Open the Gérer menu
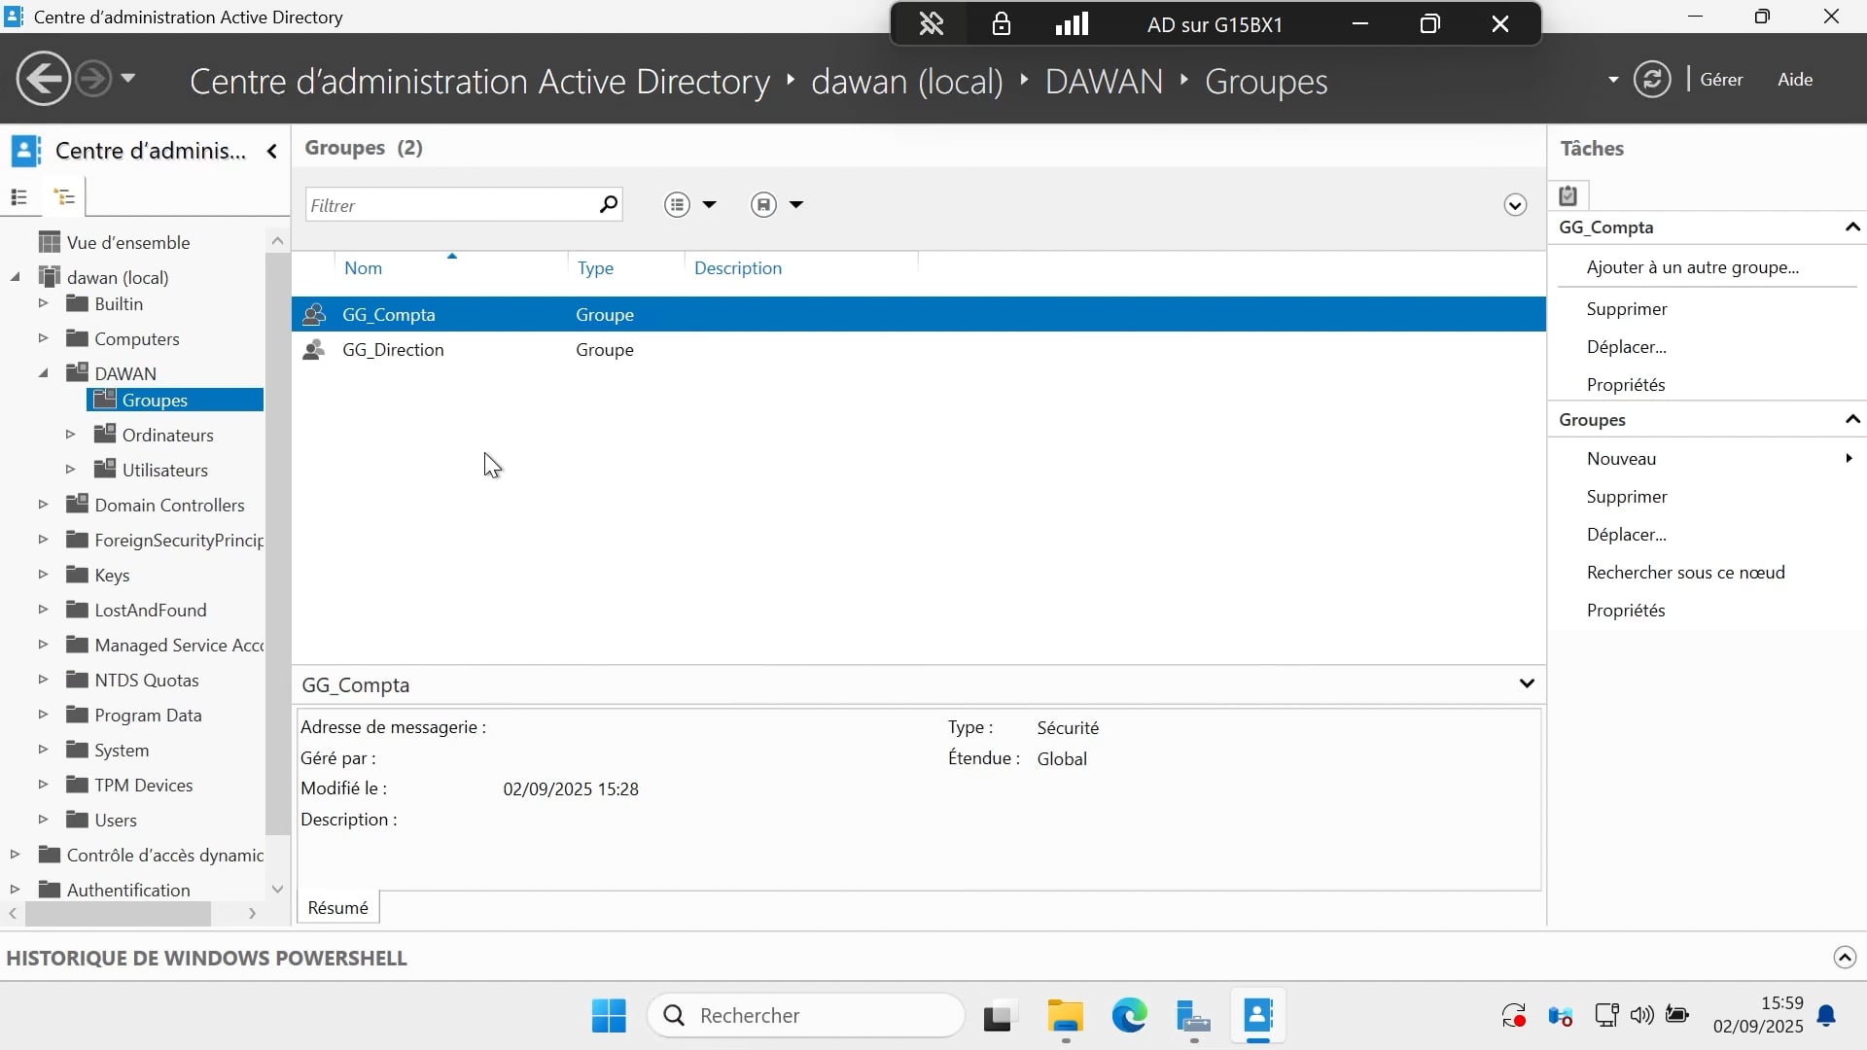The height and width of the screenshot is (1050, 1867). [1720, 80]
